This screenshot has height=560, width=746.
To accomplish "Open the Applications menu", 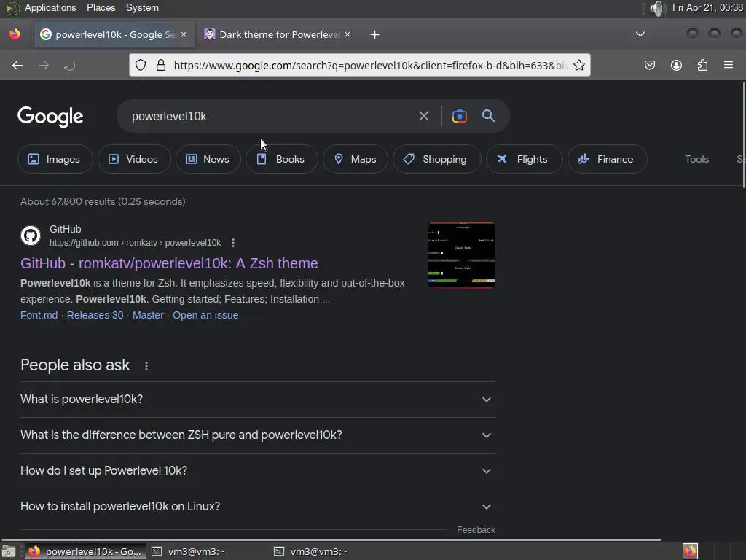I will point(50,7).
